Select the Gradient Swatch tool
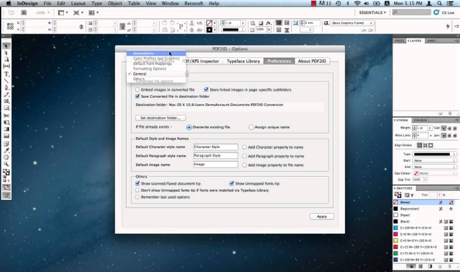460x272 pixels. click(6, 129)
